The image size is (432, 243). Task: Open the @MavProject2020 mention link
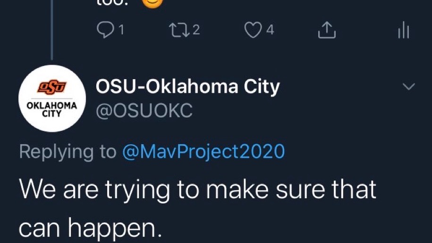tap(203, 152)
